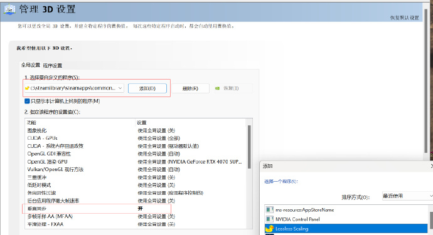Select the 三重缓冲 row

[x=136, y=177]
